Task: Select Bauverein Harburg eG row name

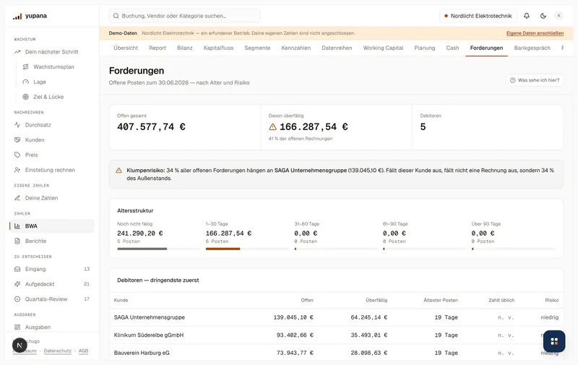Action: [142, 353]
